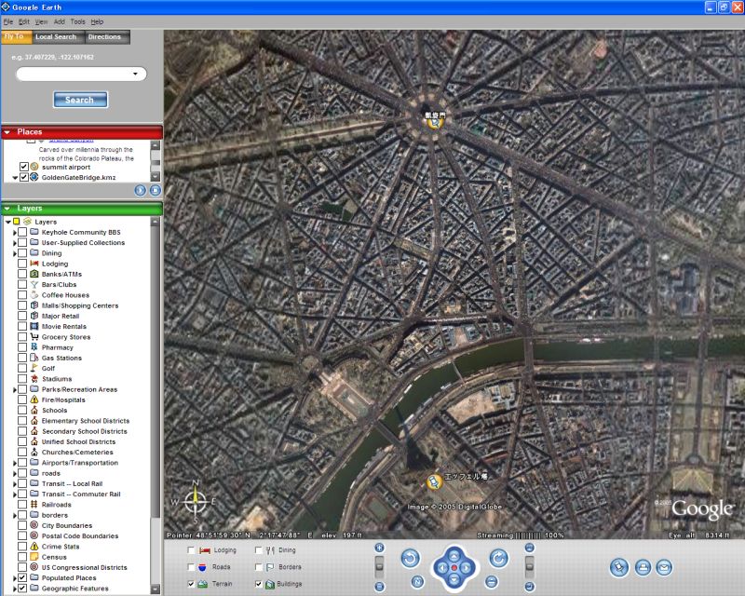This screenshot has width=745, height=596.
Task: Click the print icon in bottom panel
Action: (643, 567)
